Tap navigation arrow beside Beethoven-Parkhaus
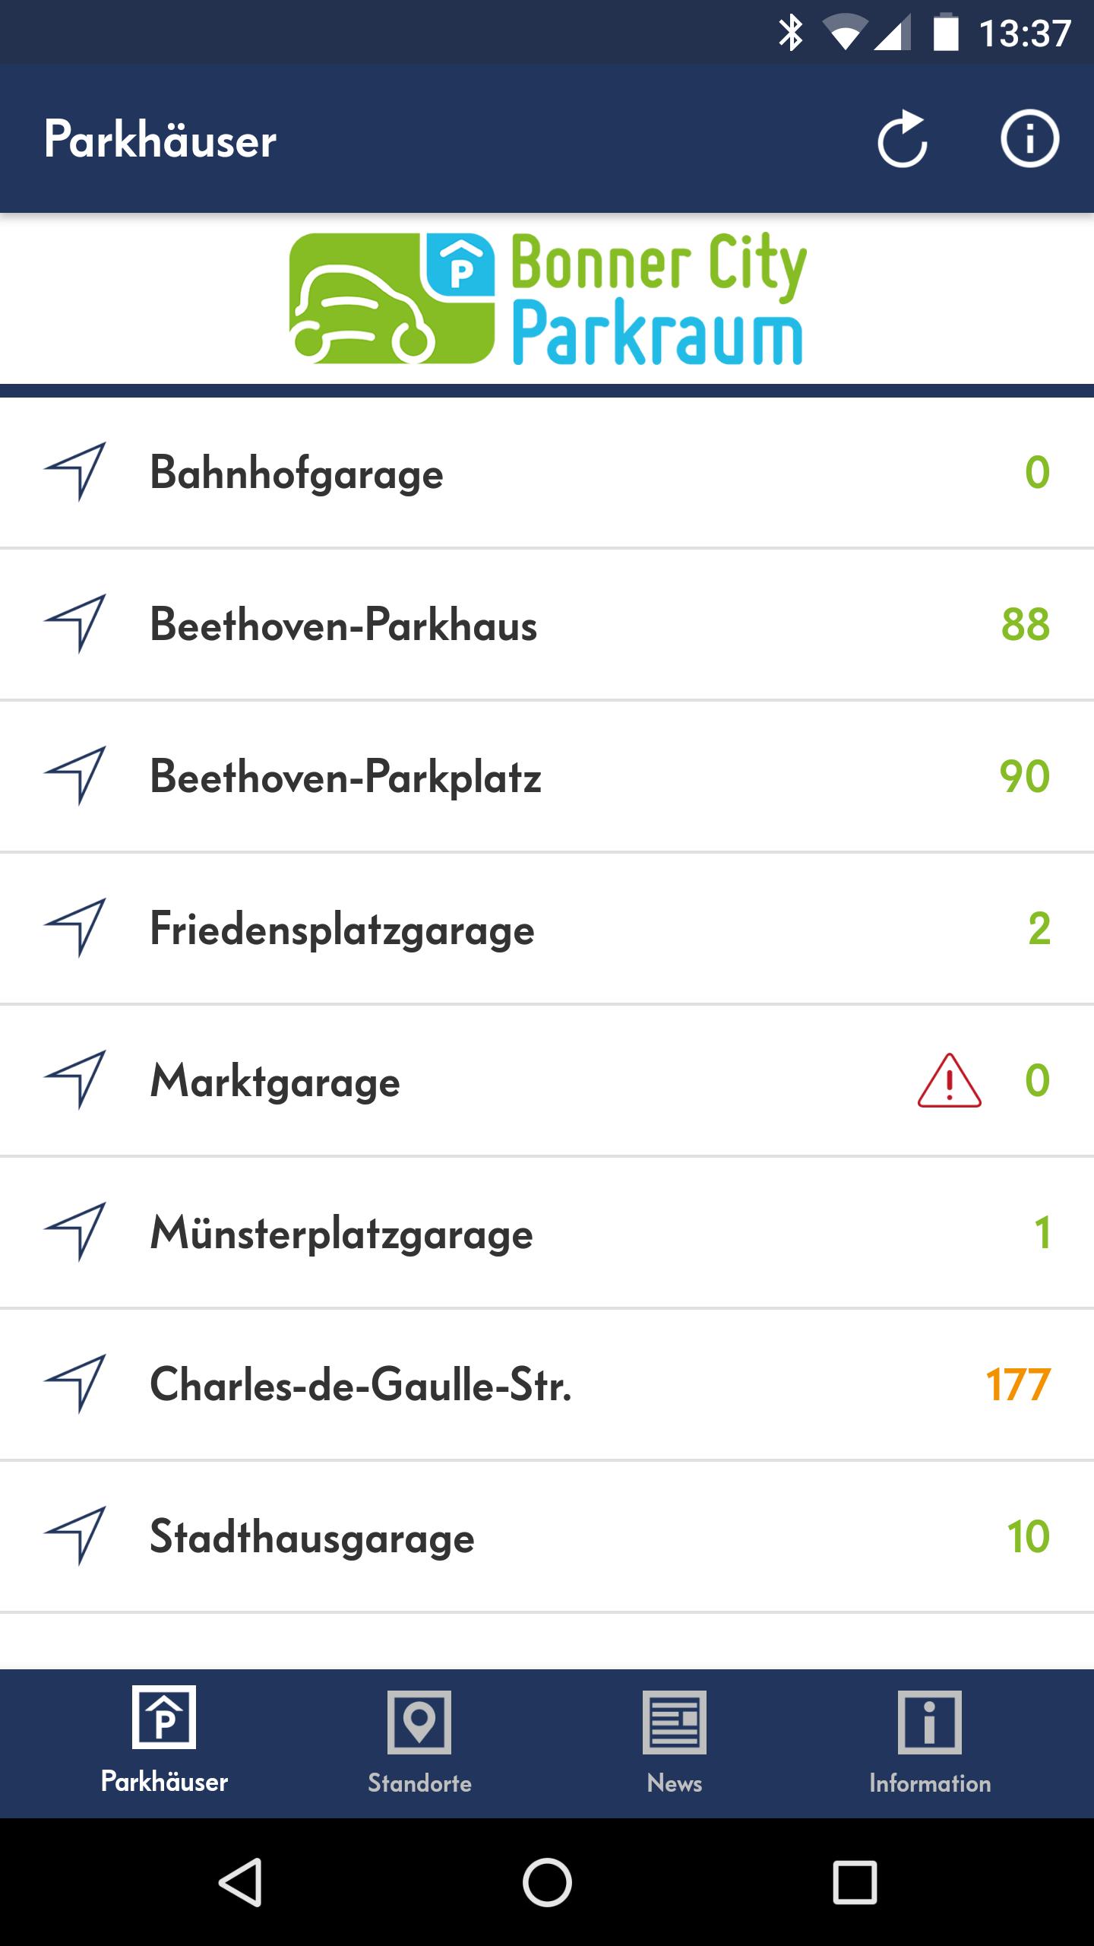1094x1946 pixels. pyautogui.click(x=74, y=623)
